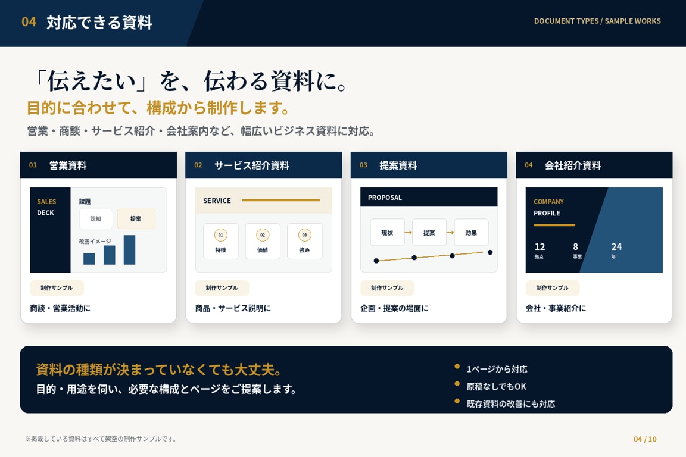Click the footnote about 架空の制作サンプル
686x457 pixels.
click(101, 439)
